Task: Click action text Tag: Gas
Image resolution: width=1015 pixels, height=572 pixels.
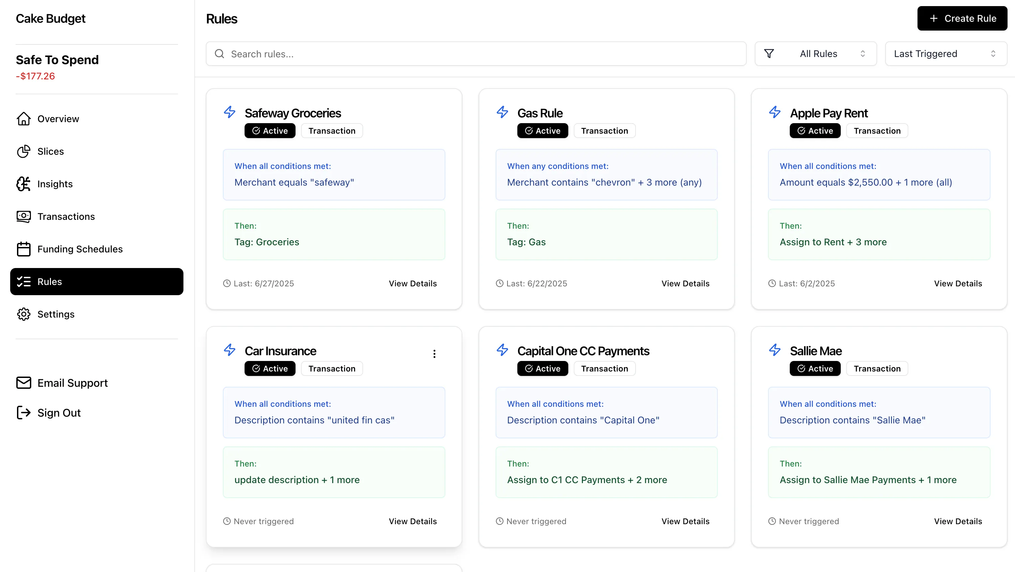Action: point(526,242)
